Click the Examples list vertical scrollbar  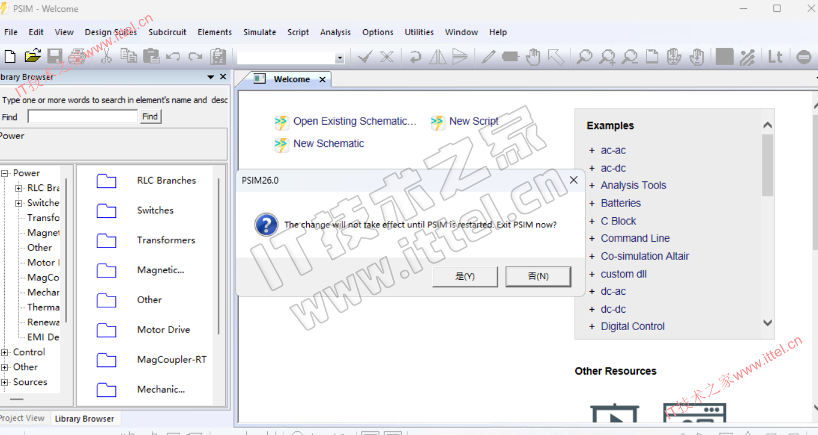pos(768,227)
